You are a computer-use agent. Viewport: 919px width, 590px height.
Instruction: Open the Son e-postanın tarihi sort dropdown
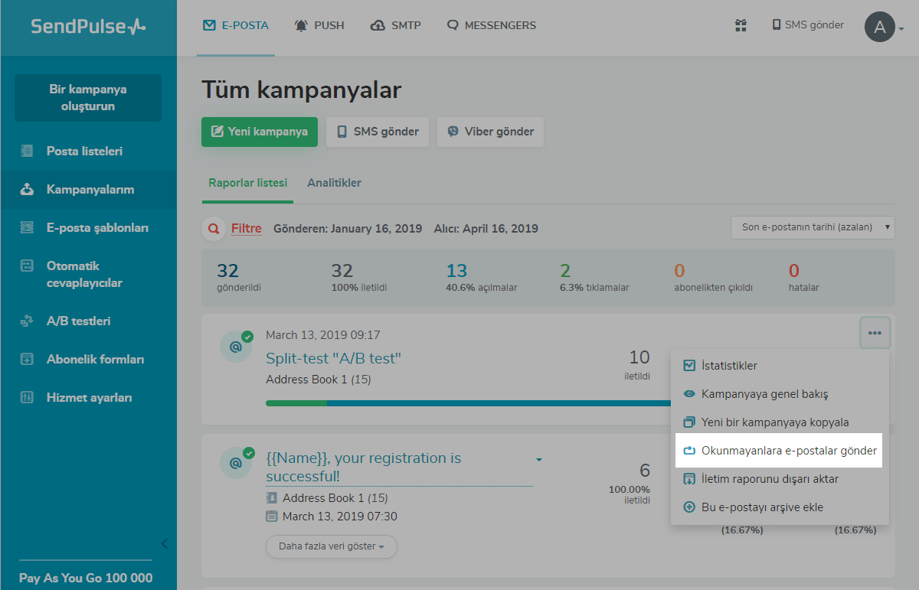[x=813, y=227]
